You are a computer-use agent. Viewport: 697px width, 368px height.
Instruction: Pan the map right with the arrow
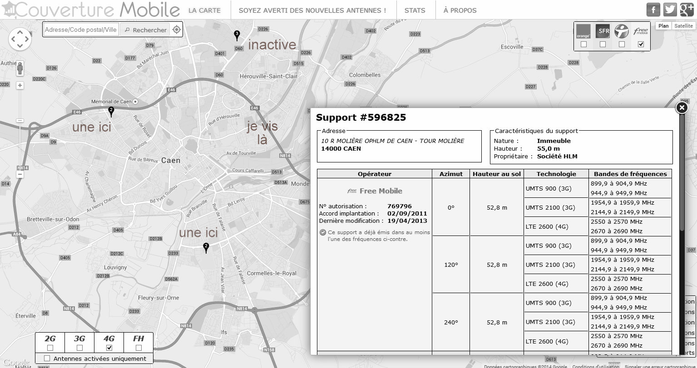click(27, 39)
